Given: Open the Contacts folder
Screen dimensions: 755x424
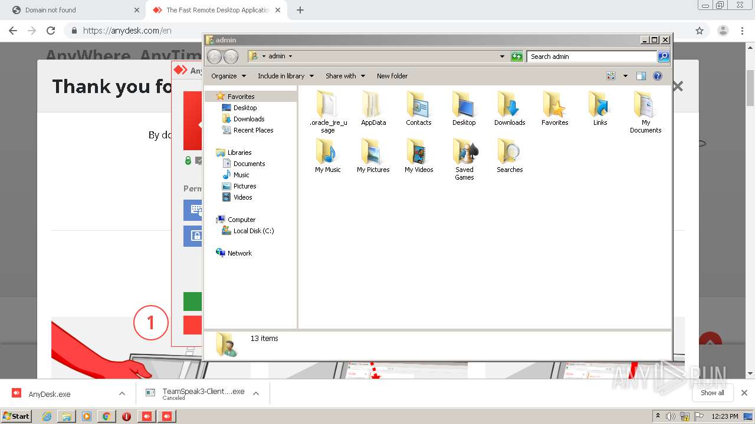Looking at the screenshot, I should click(x=419, y=109).
